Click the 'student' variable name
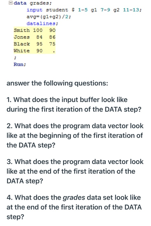Image resolution: width=151 pixels, height=226 pixels. pos(57,10)
